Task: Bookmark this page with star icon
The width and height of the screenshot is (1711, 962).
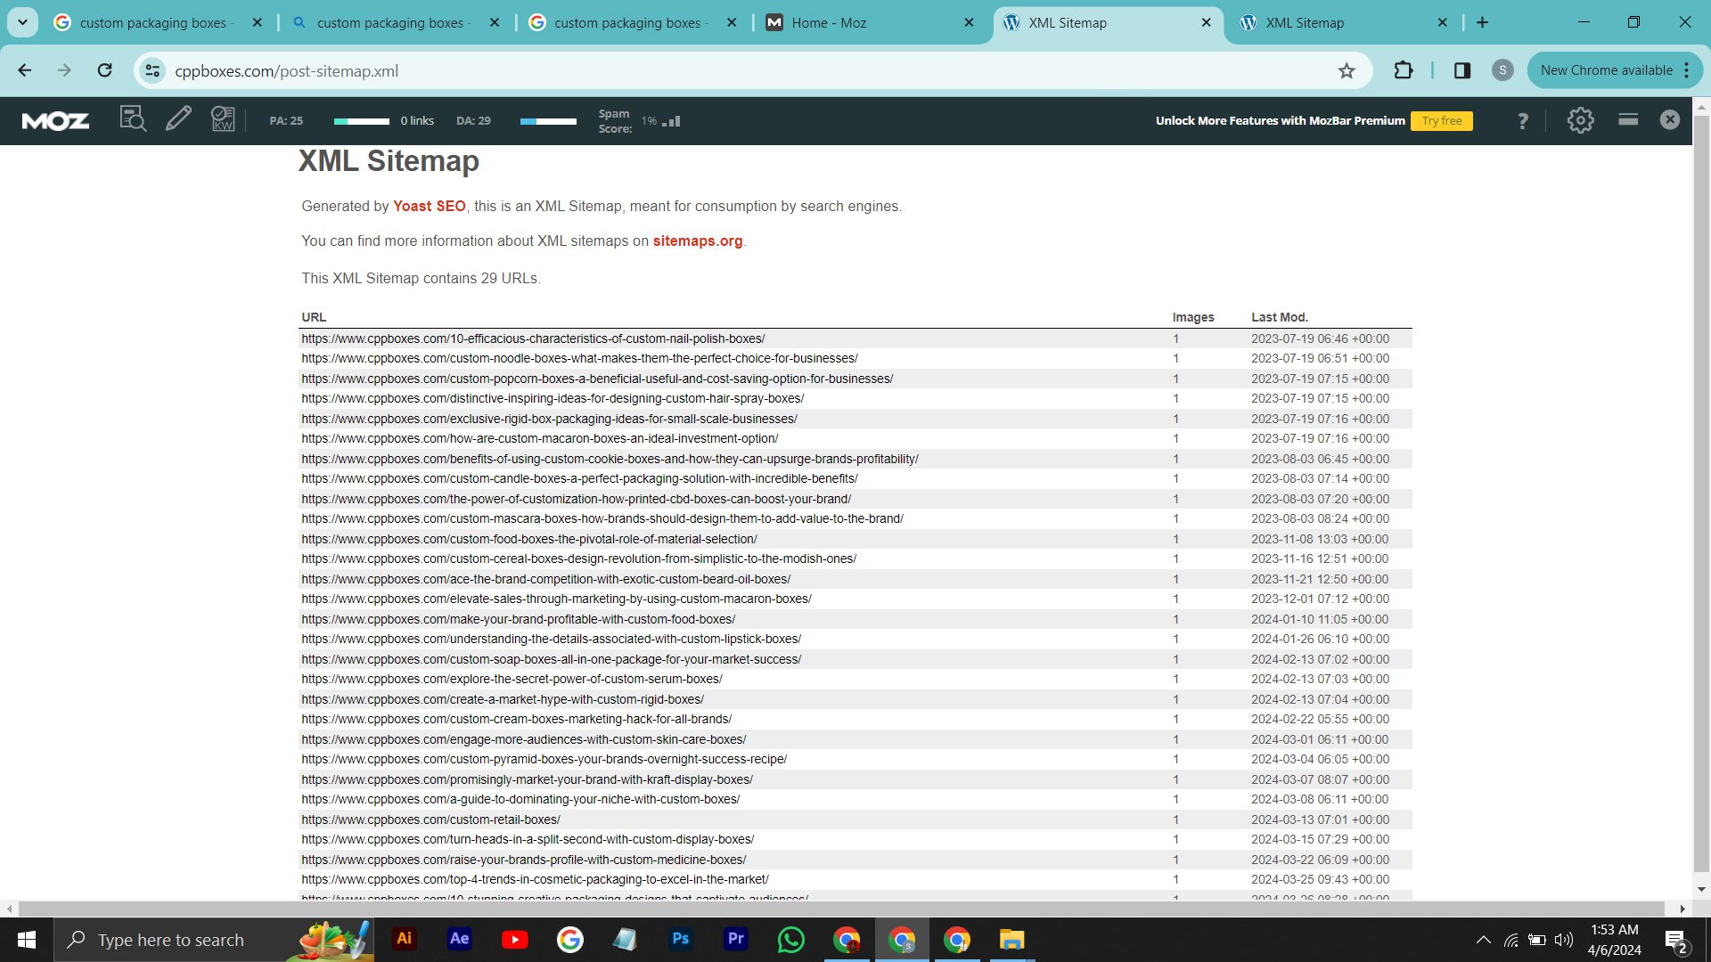Action: pos(1346,70)
